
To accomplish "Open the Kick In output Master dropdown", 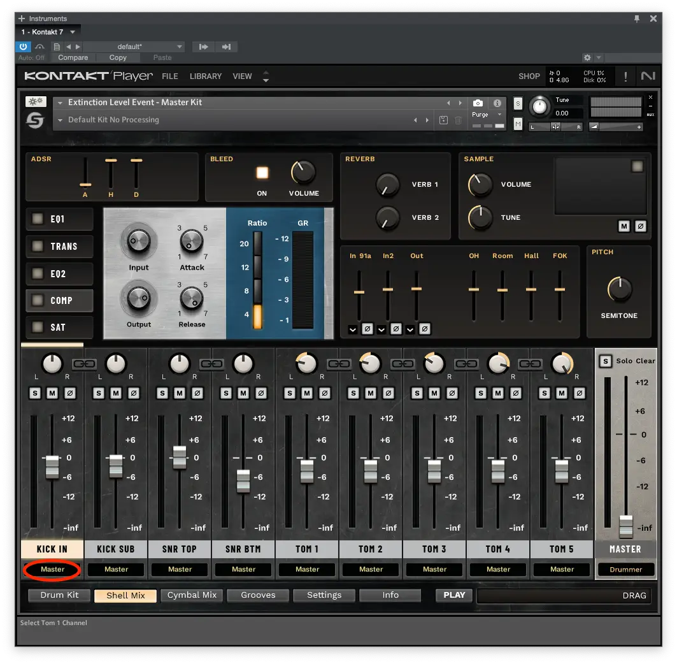I will pyautogui.click(x=52, y=570).
